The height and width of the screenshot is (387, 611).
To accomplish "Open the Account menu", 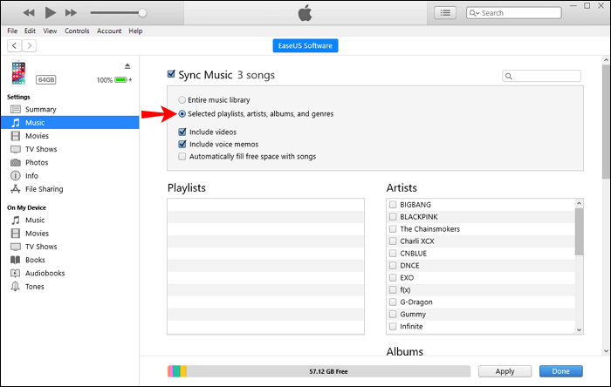I will tap(109, 31).
